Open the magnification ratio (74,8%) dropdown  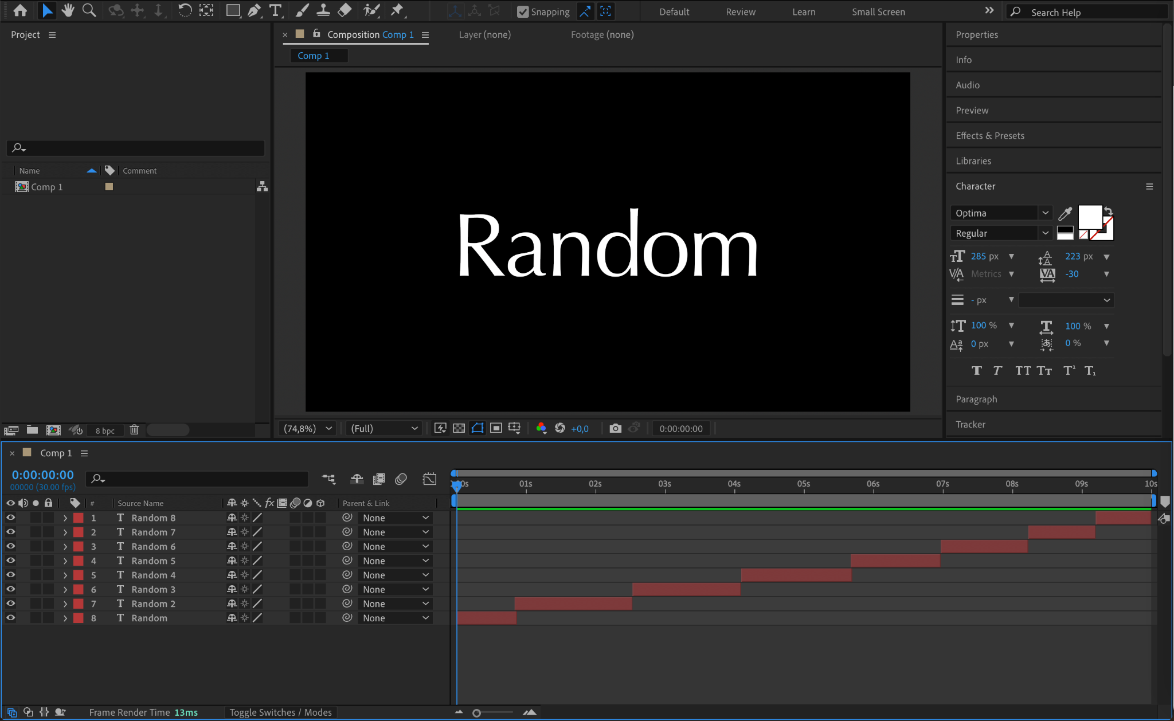coord(308,428)
